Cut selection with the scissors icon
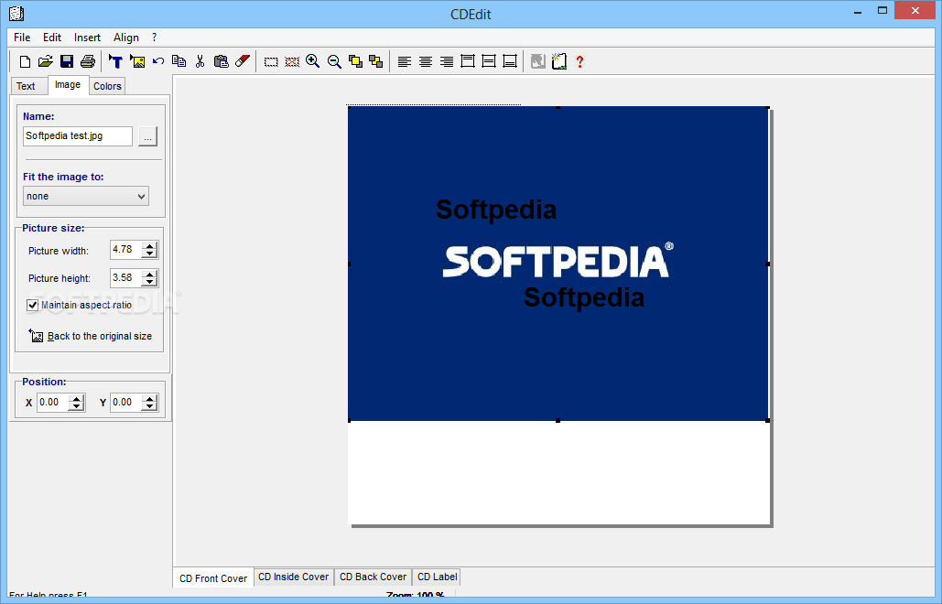Viewport: 942px width, 604px height. click(x=200, y=61)
